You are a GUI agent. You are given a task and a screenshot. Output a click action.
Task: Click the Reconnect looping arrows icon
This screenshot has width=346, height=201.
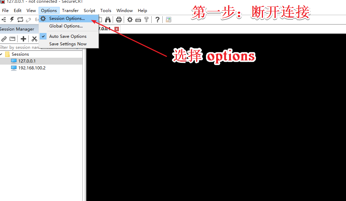[20, 20]
